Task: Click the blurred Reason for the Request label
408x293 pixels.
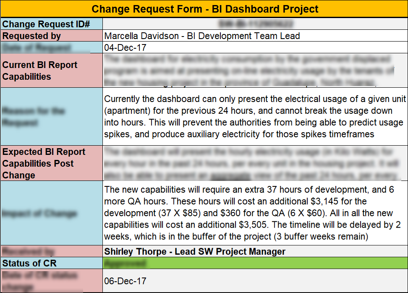Action: (x=51, y=116)
